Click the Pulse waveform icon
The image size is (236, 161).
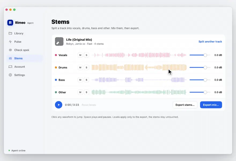pos(10,42)
